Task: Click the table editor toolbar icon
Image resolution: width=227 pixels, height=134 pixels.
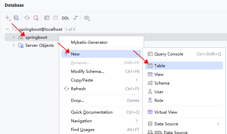Action: [x=56, y=18]
